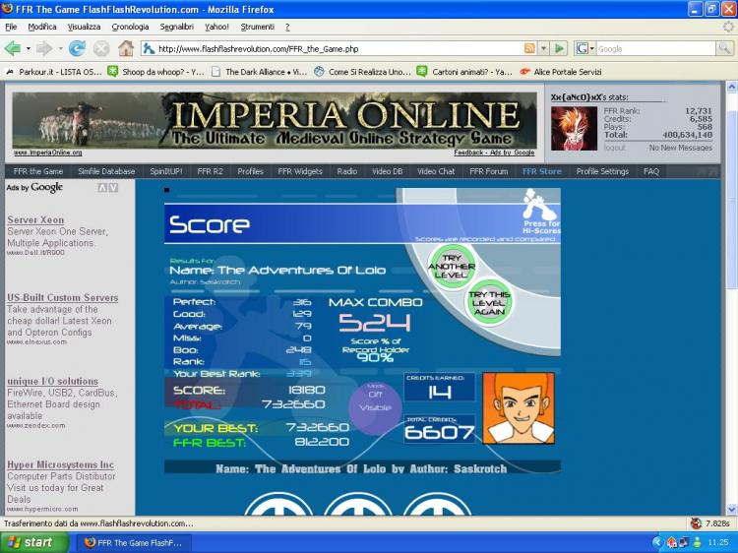This screenshot has width=738, height=553.
Task: Click the Try This Level Again button
Action: tap(489, 303)
